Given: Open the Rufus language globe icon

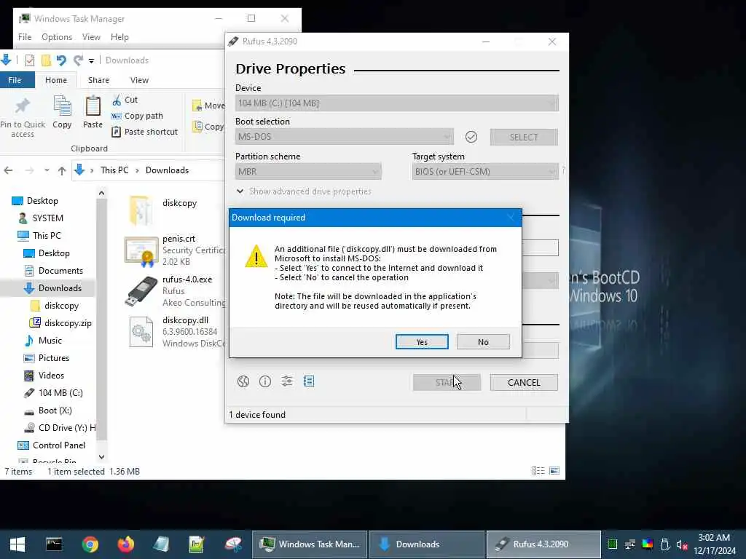Looking at the screenshot, I should pos(243,381).
